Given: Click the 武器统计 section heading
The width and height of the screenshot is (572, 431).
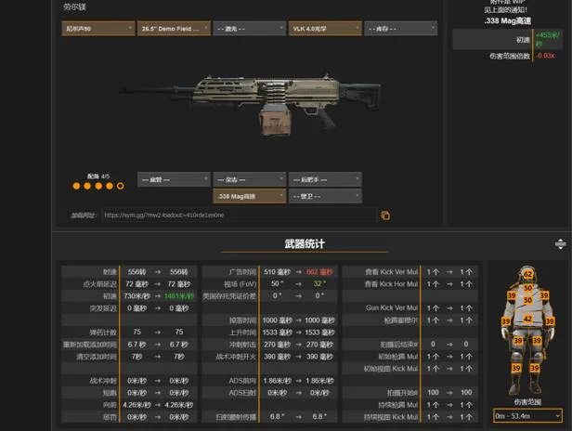Looking at the screenshot, I should click(305, 243).
